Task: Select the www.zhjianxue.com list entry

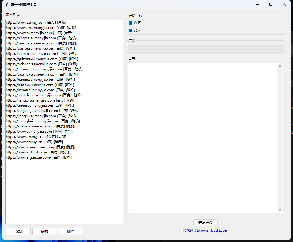Action: point(39,157)
